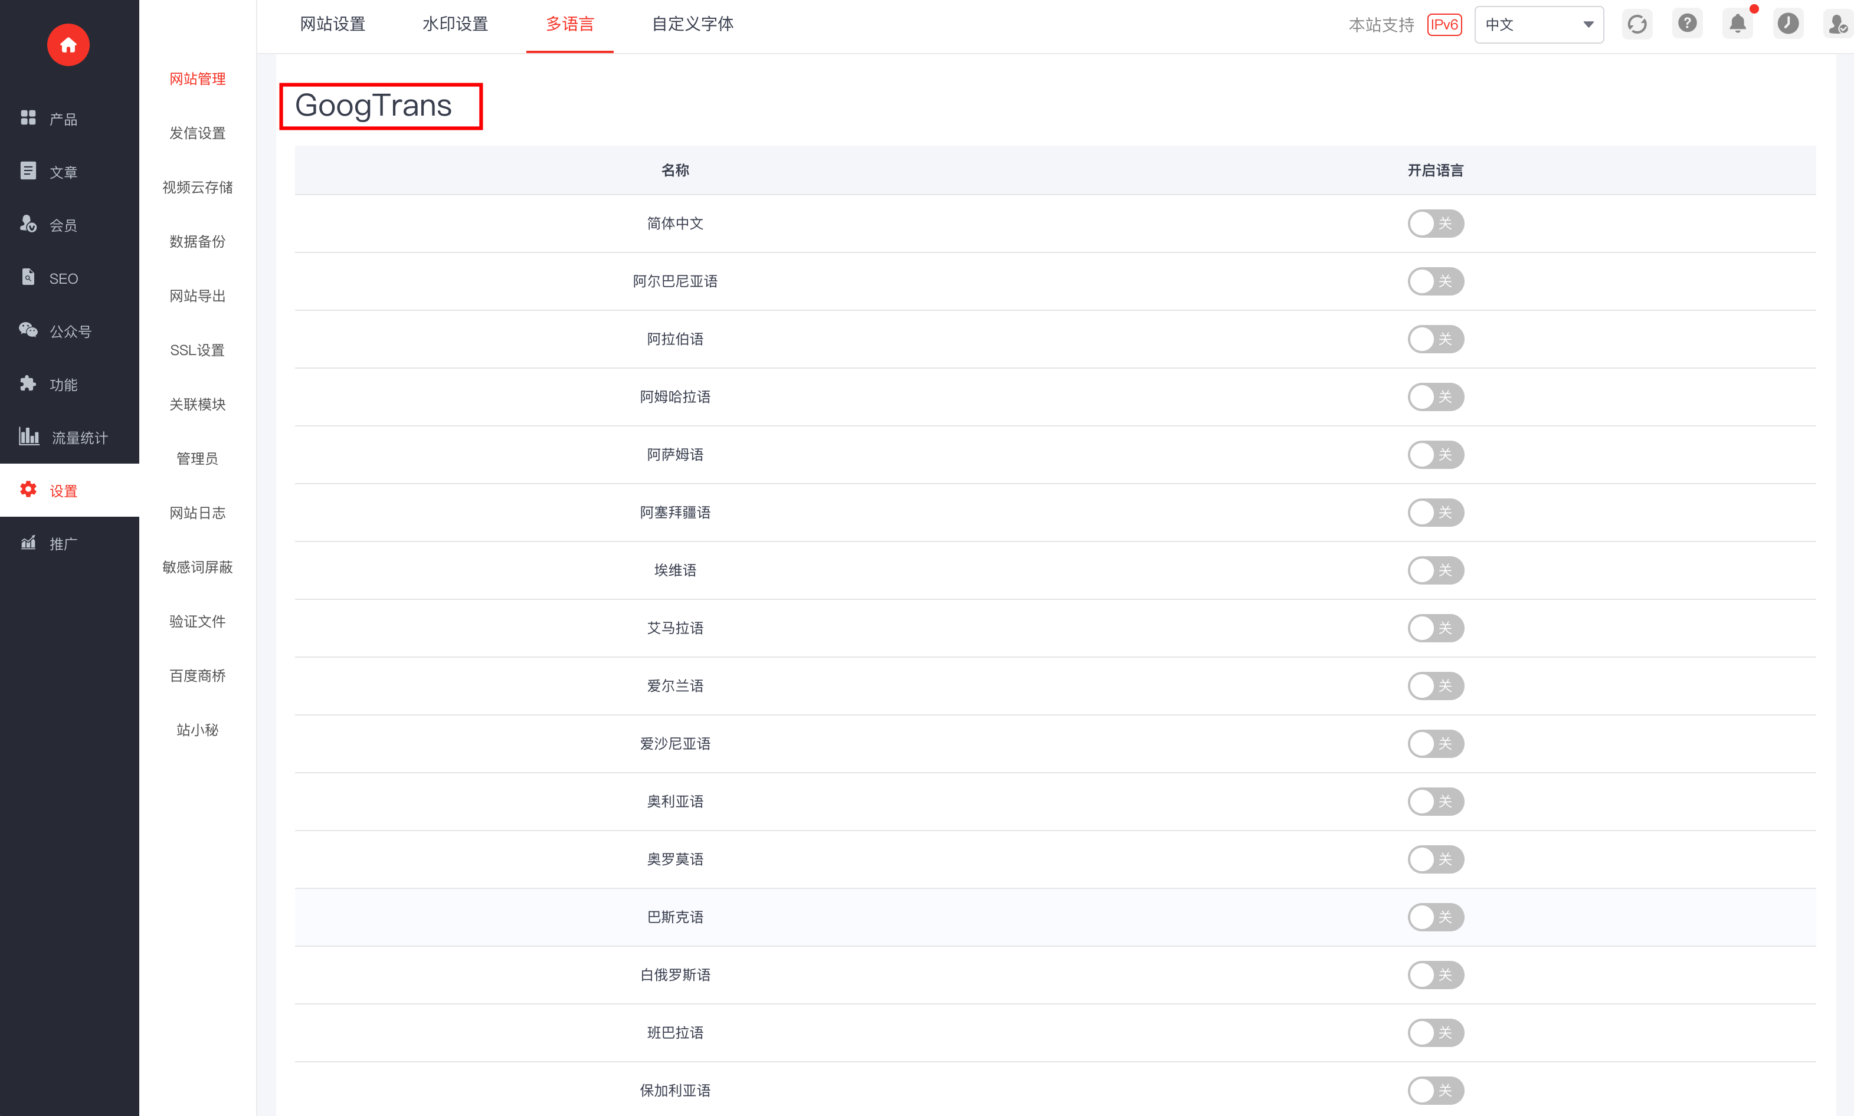Turn on 阿萨姆语 language switch
Image resolution: width=1854 pixels, height=1116 pixels.
1435,455
